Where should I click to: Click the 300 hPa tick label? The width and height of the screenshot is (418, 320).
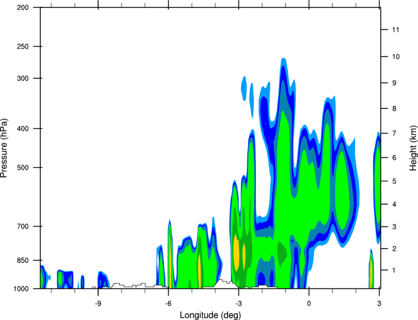click(23, 78)
